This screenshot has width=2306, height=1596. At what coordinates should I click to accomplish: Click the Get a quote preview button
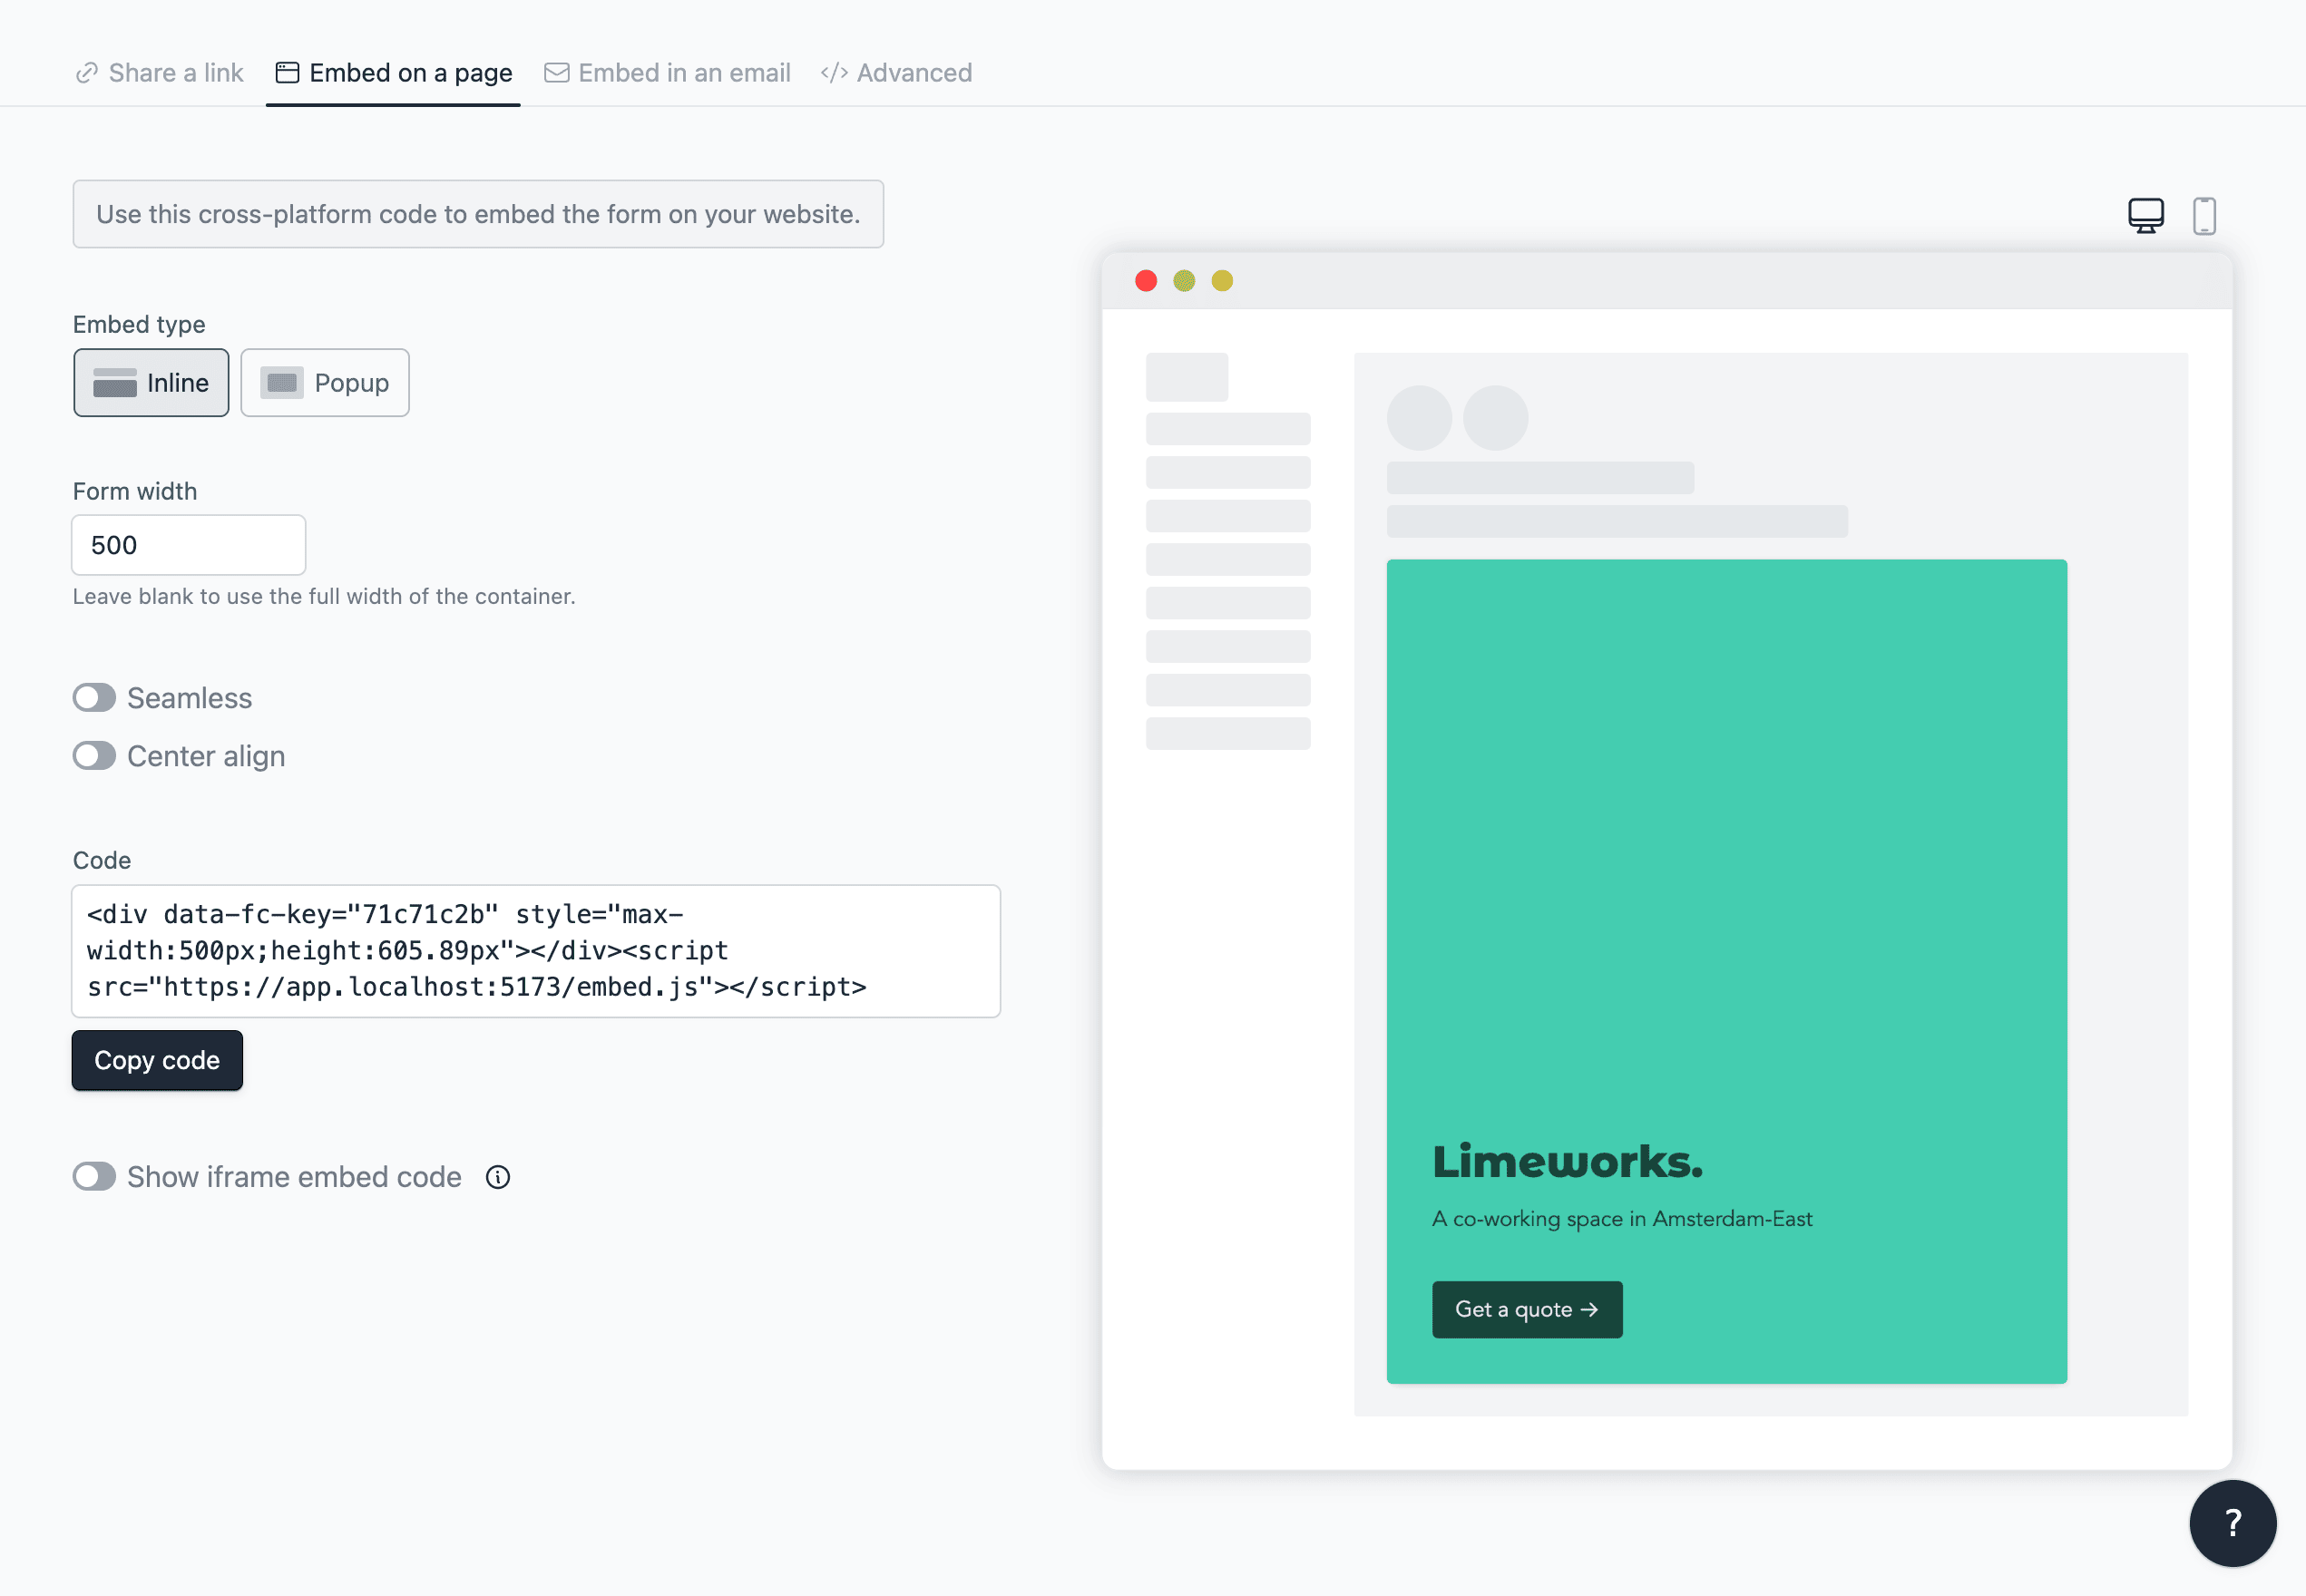[1525, 1309]
